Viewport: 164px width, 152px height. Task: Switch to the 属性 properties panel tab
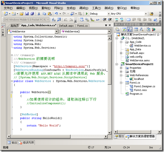[x=120, y=137]
